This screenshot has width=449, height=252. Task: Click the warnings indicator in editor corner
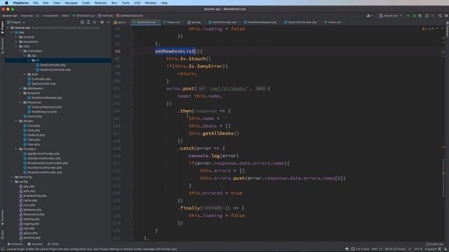(424, 29)
